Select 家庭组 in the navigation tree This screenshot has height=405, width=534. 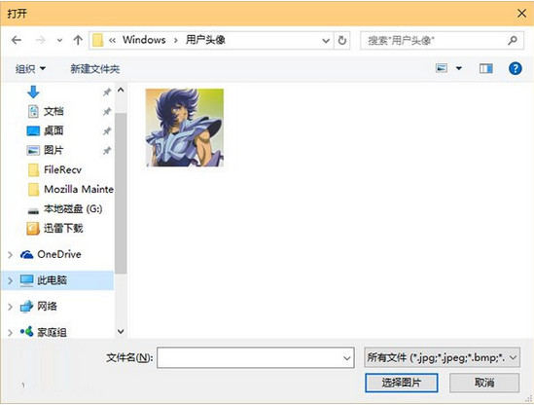pyautogui.click(x=52, y=332)
